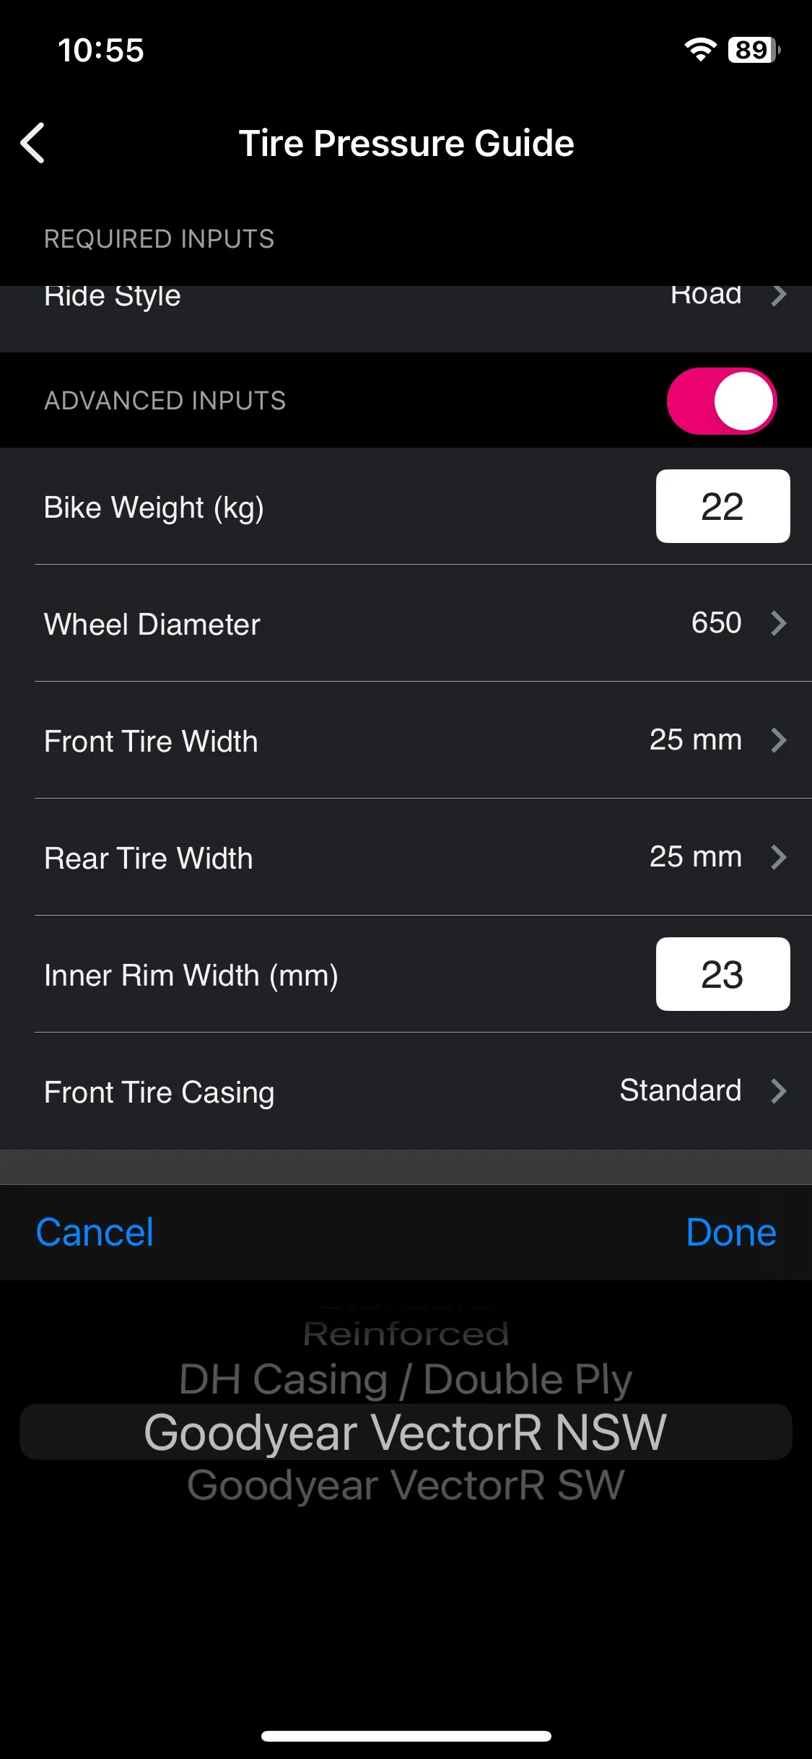Select DH Casing / Double Ply option
Screen dimensions: 812x1759
406,1379
